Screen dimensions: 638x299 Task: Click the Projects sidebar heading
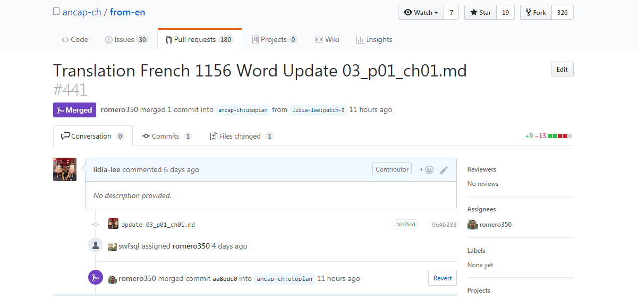click(479, 291)
